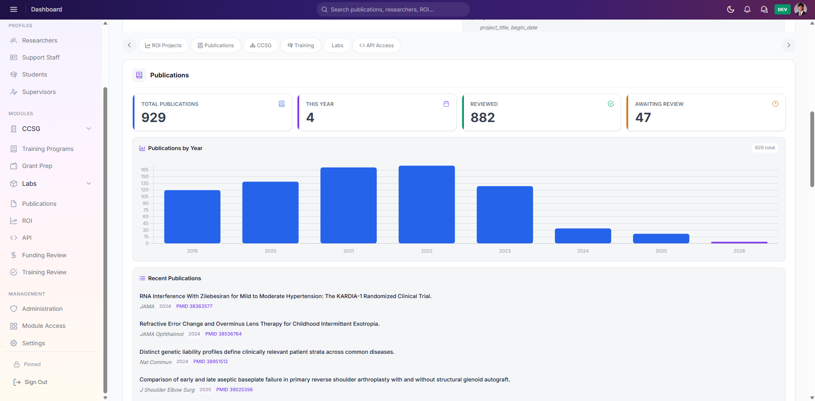Click the Grant Prep sidebar icon
Image resolution: width=815 pixels, height=401 pixels.
pyautogui.click(x=14, y=166)
